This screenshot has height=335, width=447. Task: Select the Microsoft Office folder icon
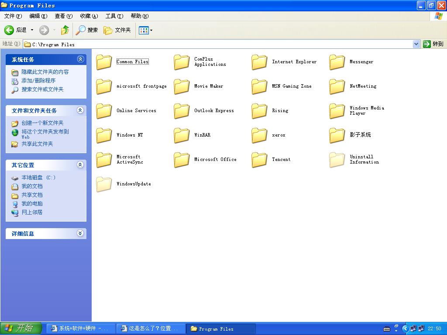pyautogui.click(x=182, y=160)
